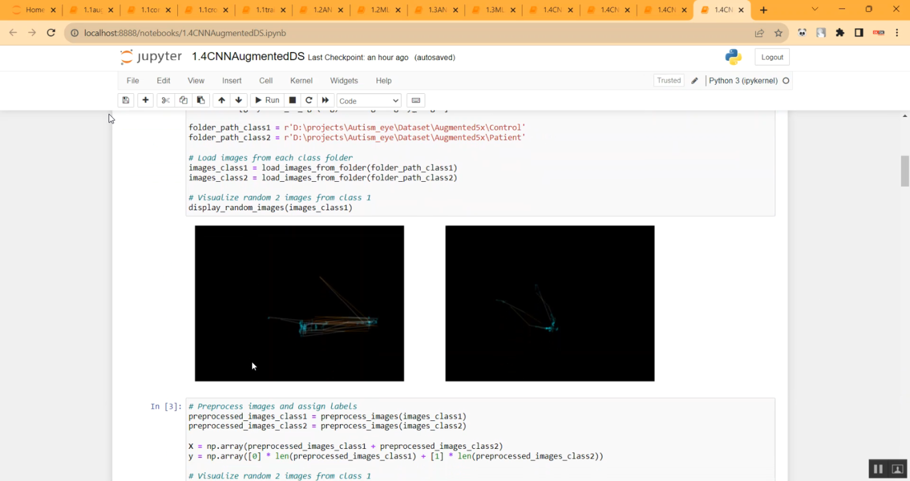Viewport: 910px width, 481px height.
Task: Open the cell type Code dropdown
Action: click(x=369, y=101)
